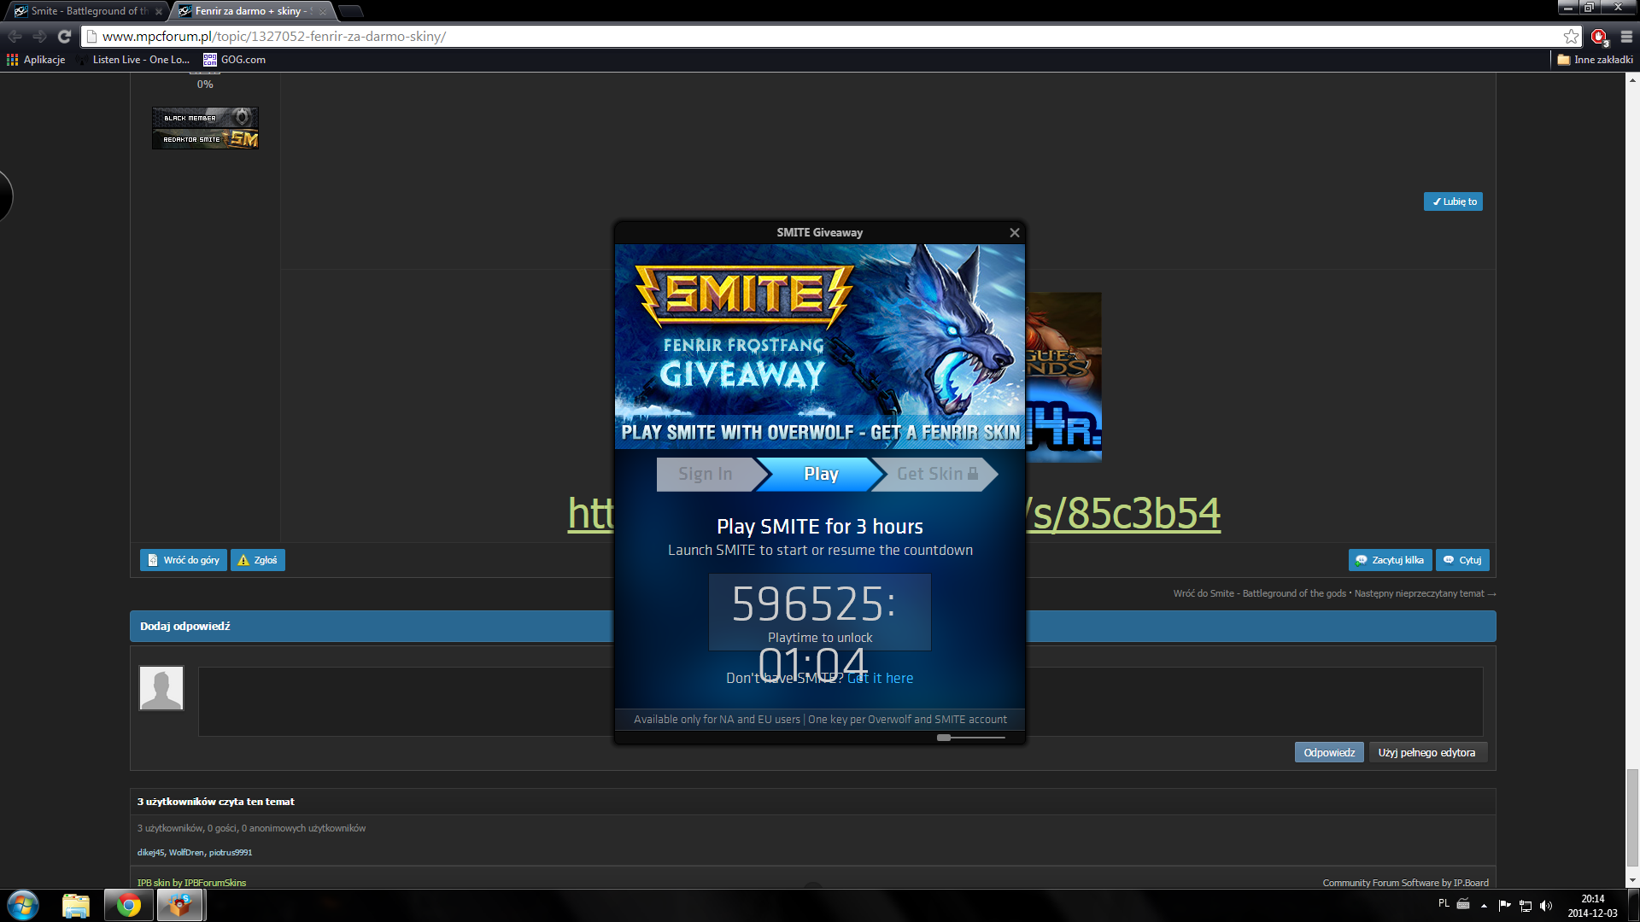Open the Inne zakładki bookmarks folder
The width and height of the screenshot is (1640, 922).
[1595, 60]
